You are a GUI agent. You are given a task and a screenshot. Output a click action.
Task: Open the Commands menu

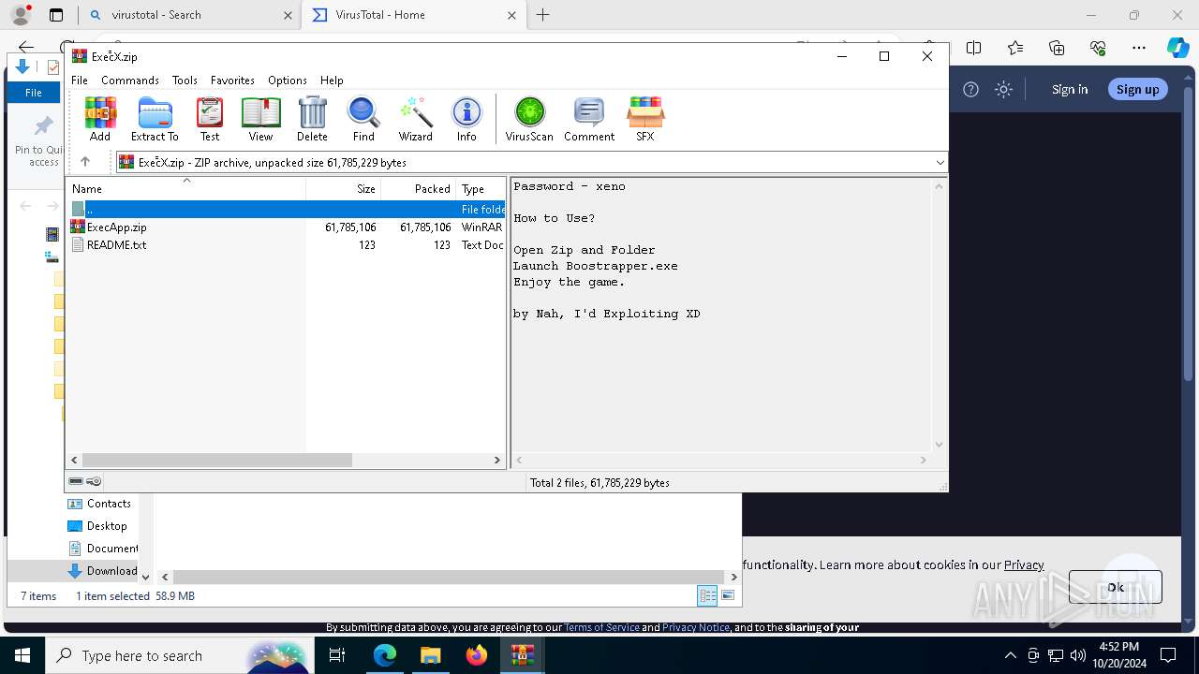point(130,81)
